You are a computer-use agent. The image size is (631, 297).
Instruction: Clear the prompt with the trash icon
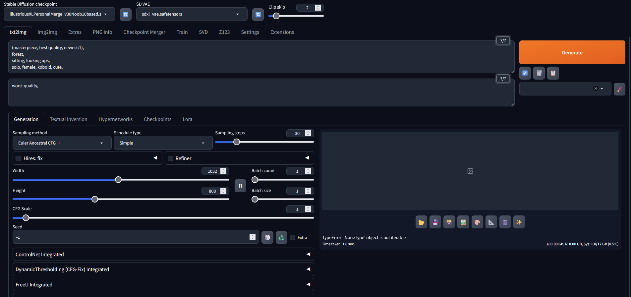tap(539, 73)
